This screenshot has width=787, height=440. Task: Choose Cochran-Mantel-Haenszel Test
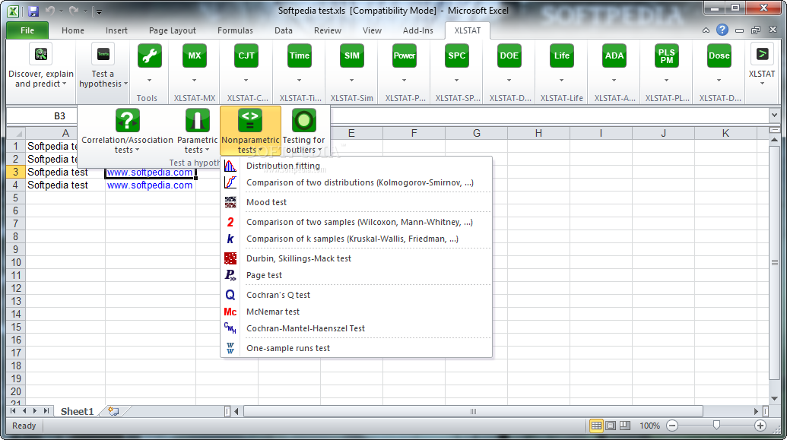[357, 328]
